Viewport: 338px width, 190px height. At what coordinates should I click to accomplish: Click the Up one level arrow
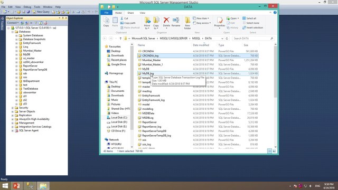coord(120,39)
